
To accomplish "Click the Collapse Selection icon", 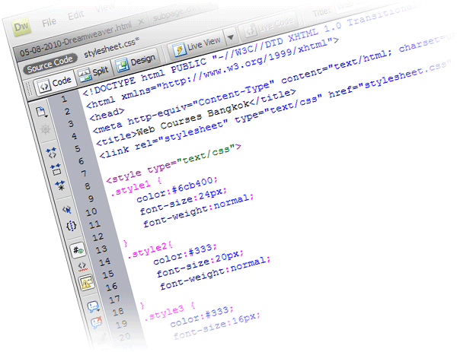I will pyautogui.click(x=56, y=170).
